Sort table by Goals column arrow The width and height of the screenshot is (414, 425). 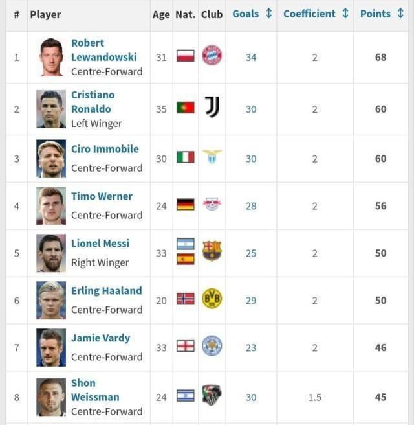tap(268, 13)
